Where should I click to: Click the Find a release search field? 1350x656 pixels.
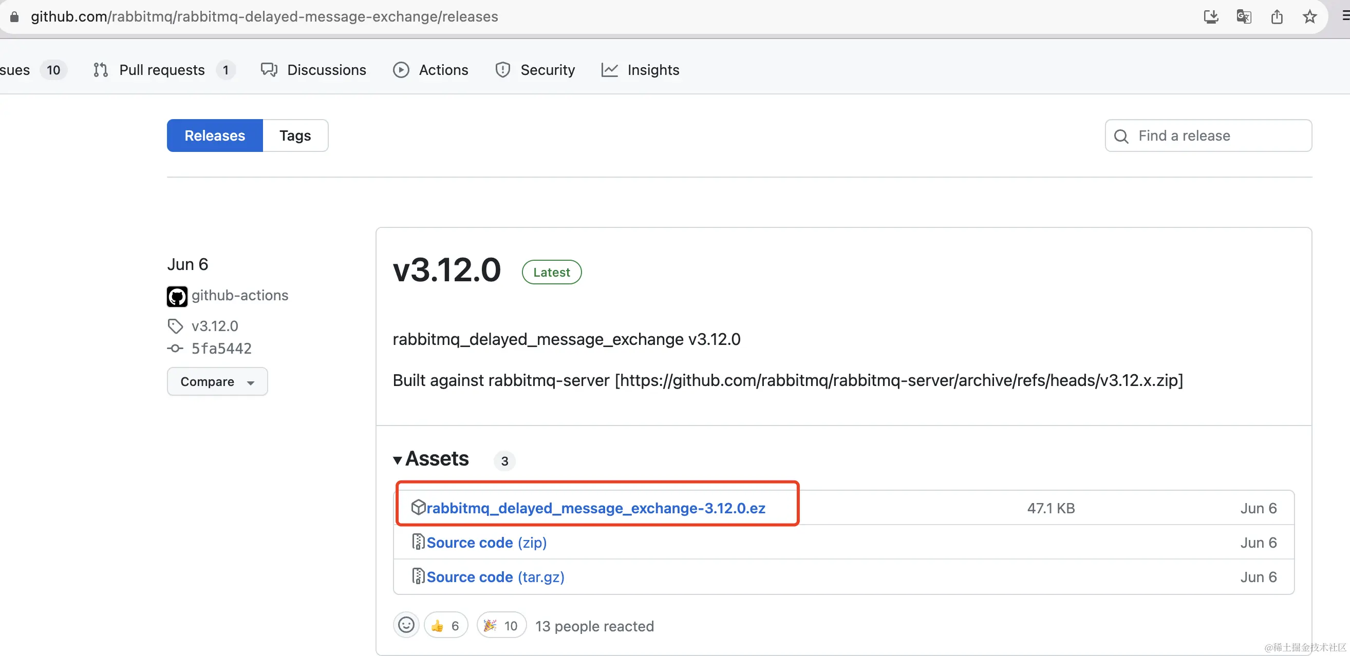pyautogui.click(x=1216, y=136)
